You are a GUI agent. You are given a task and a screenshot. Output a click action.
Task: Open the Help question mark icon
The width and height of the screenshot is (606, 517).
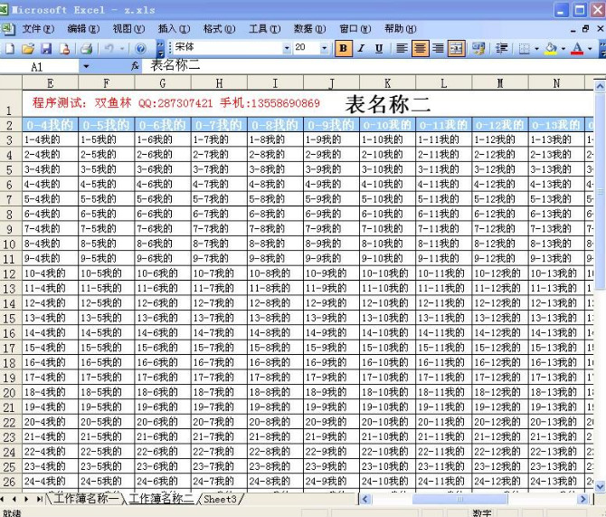[x=140, y=48]
